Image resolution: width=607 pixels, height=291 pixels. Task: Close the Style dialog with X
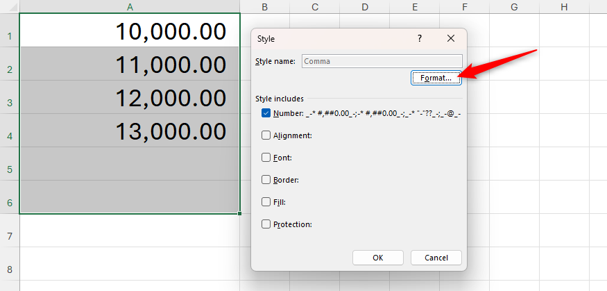coord(451,39)
